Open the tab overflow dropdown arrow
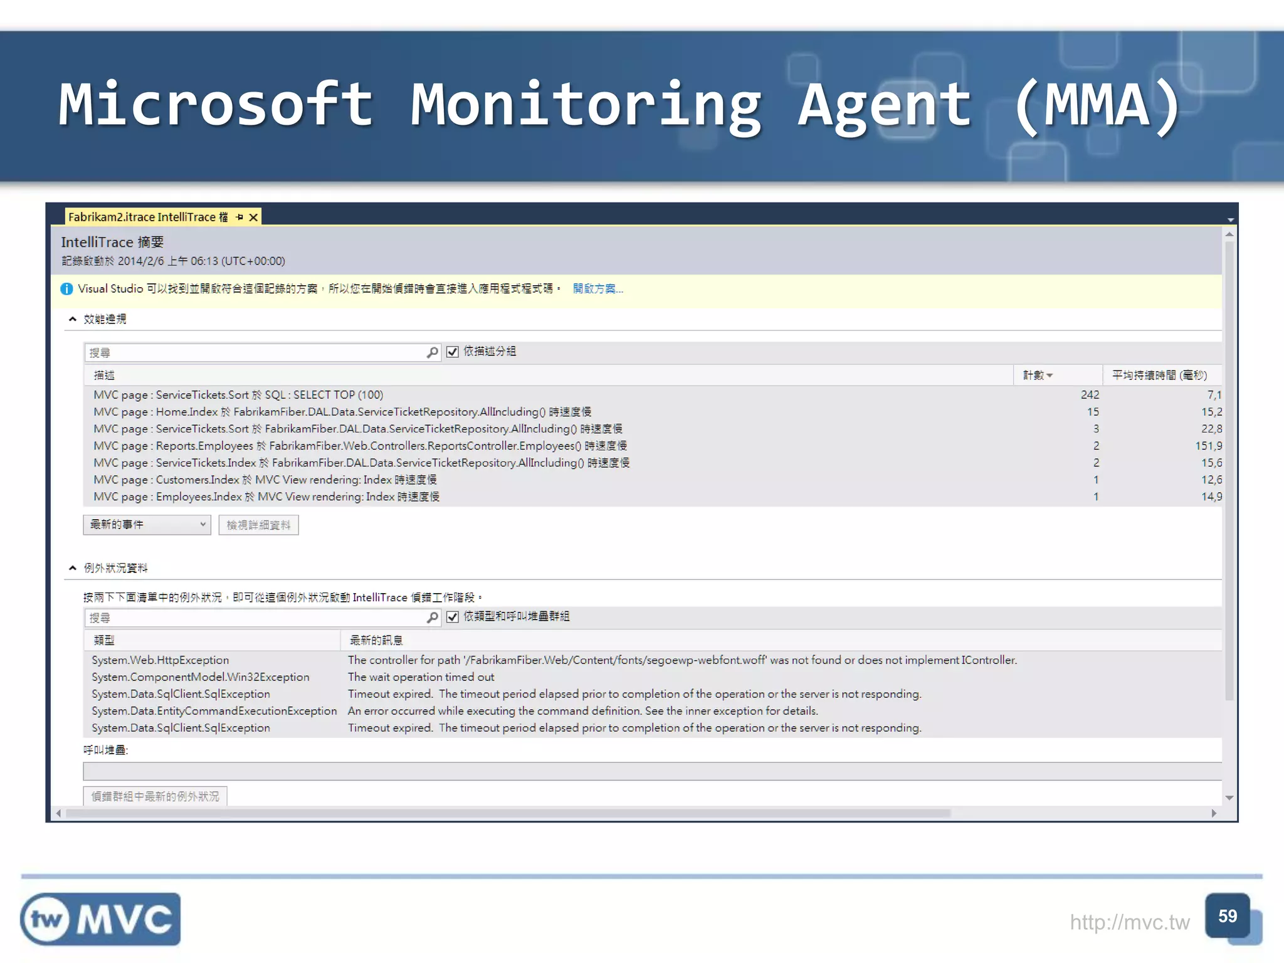This screenshot has height=963, width=1284. click(1230, 219)
